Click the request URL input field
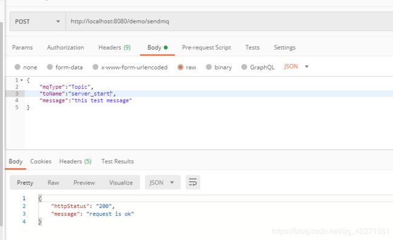 click(229, 22)
